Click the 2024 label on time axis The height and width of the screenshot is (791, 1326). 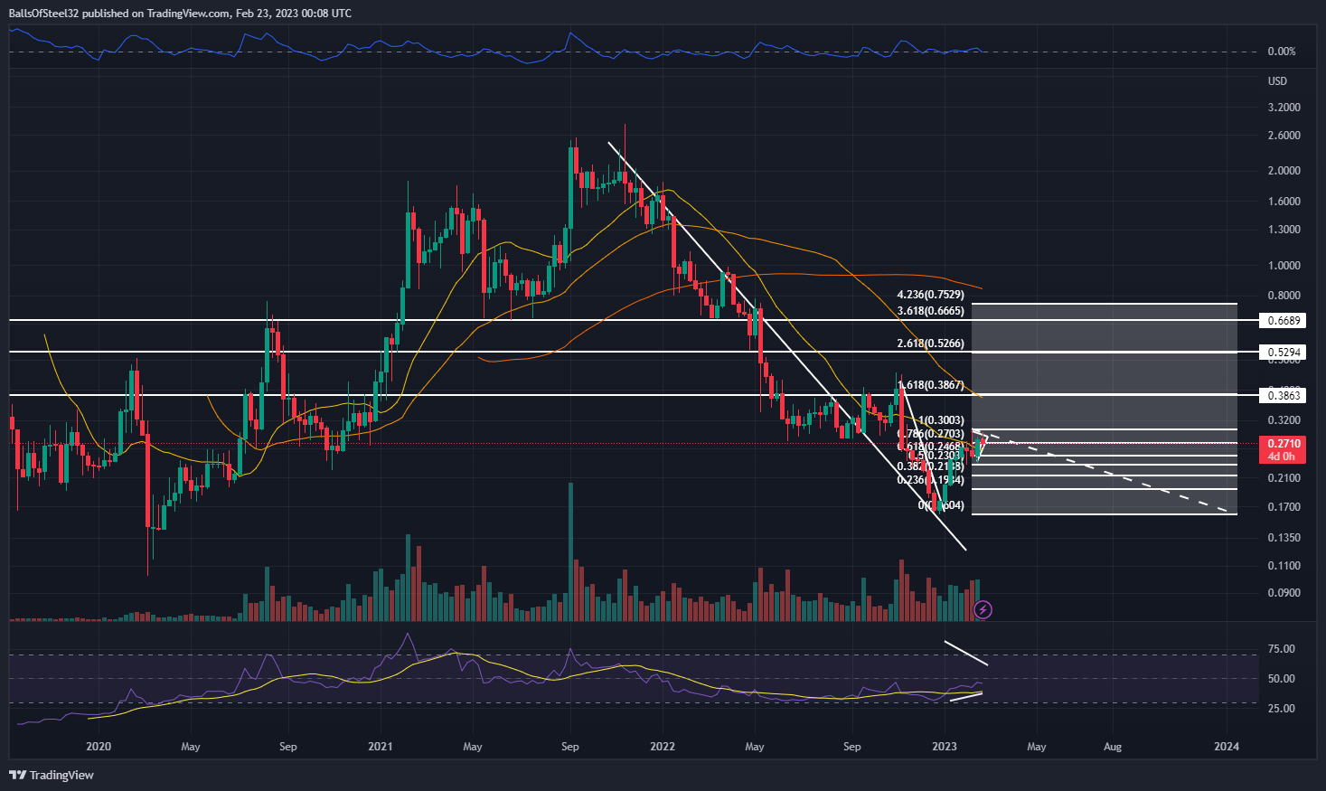[1227, 747]
